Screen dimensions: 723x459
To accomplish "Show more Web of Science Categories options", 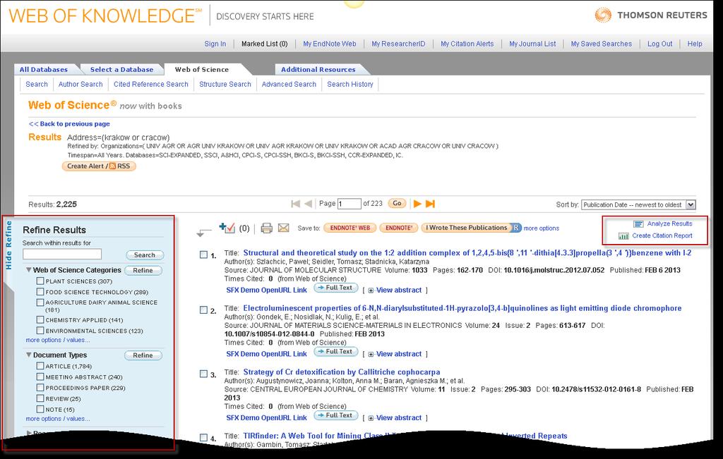I will 58,341.
